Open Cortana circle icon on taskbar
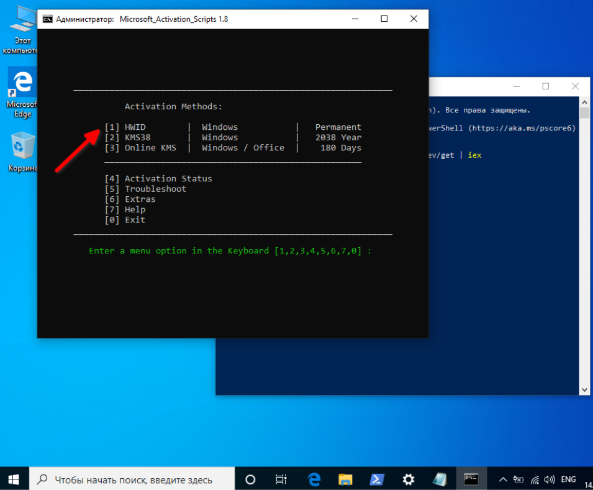The width and height of the screenshot is (593, 490). 250,479
